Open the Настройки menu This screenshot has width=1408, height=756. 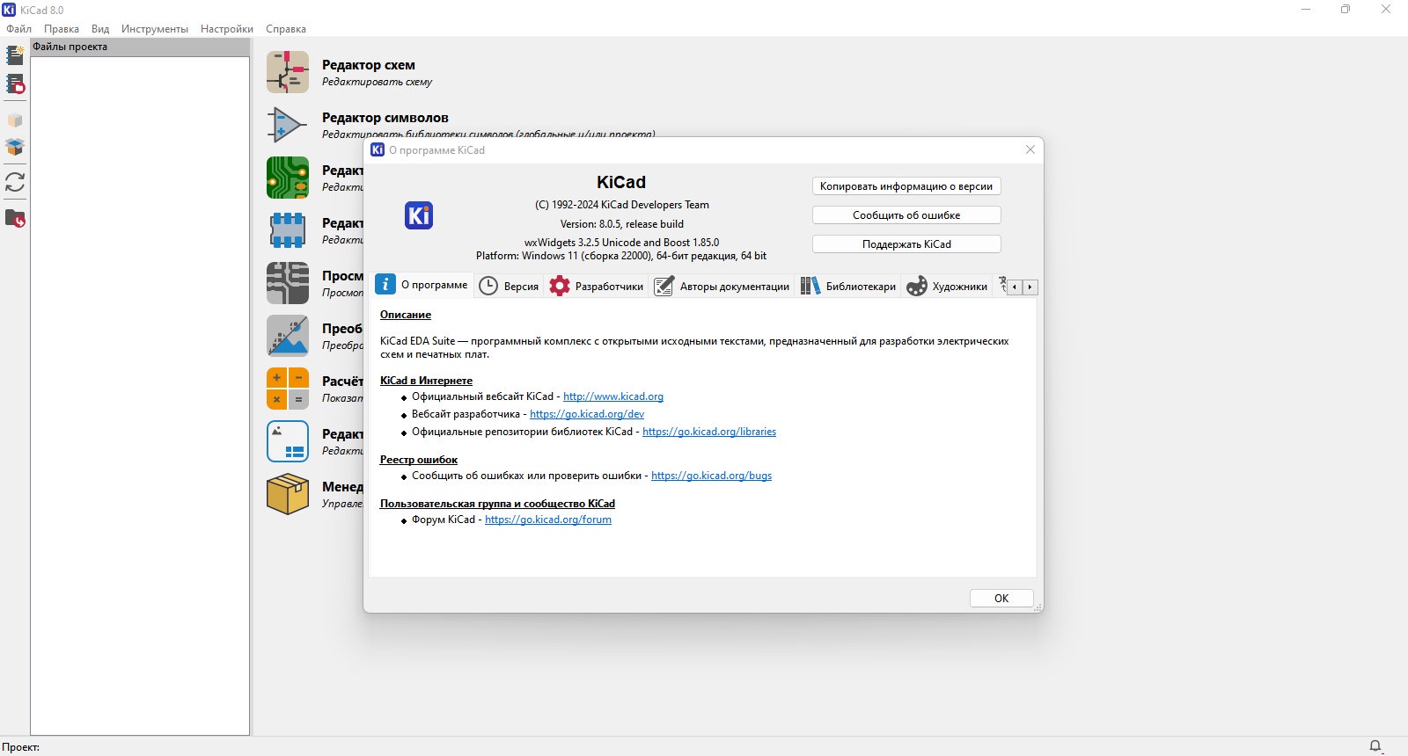coord(227,29)
